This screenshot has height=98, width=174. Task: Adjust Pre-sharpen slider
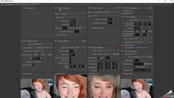[109, 61]
